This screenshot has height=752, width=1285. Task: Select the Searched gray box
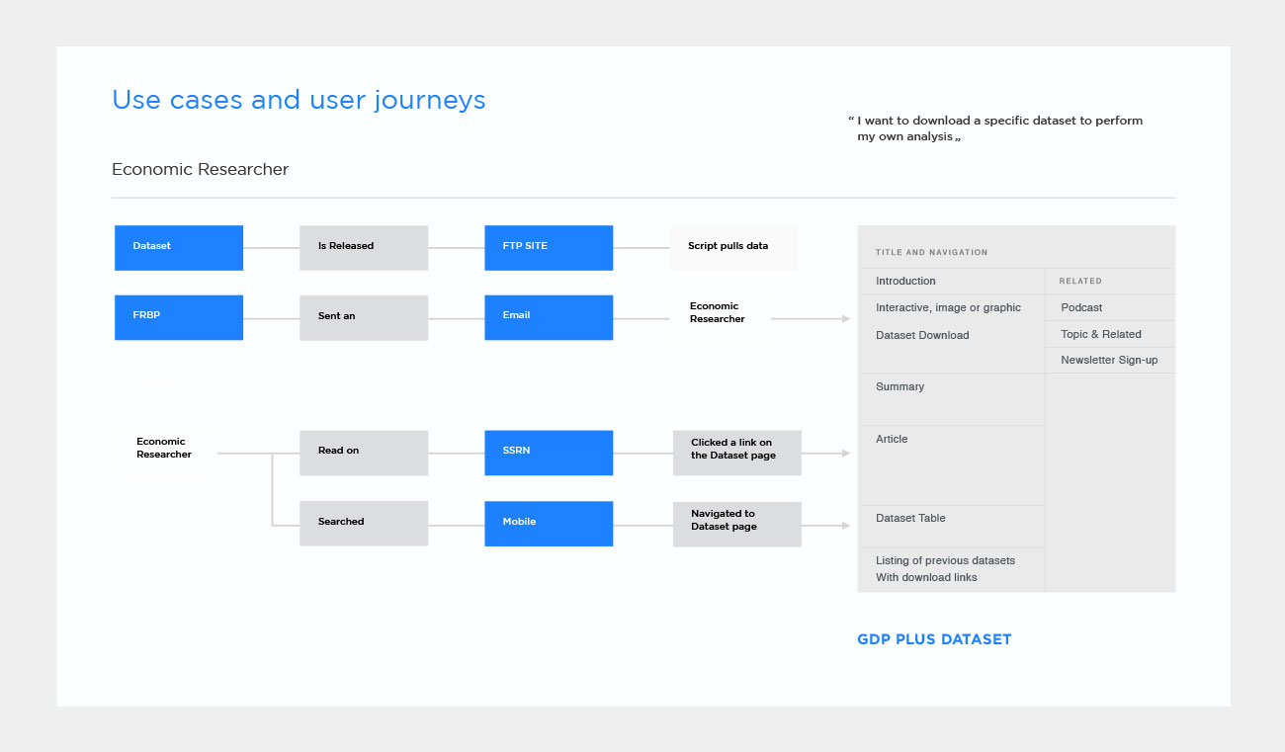(364, 523)
